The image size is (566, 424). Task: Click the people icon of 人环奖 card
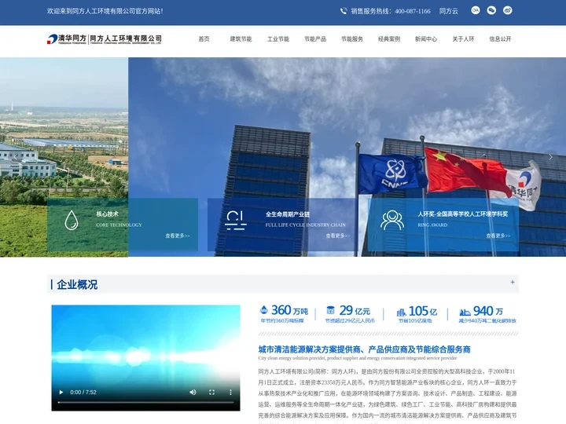[x=392, y=220]
